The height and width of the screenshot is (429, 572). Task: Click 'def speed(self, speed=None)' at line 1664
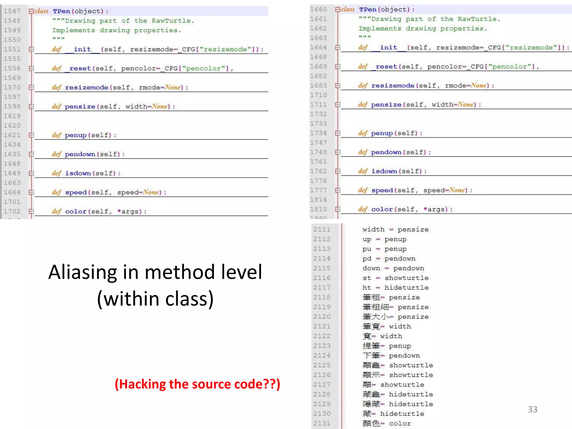109,192
